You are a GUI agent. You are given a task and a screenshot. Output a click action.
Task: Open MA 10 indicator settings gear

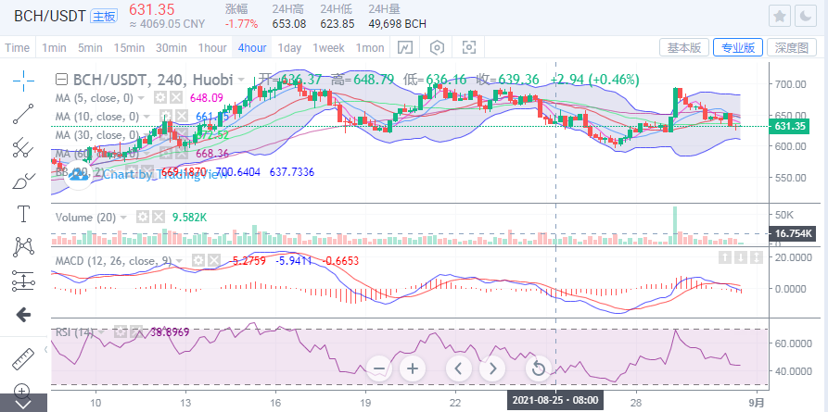click(x=166, y=116)
